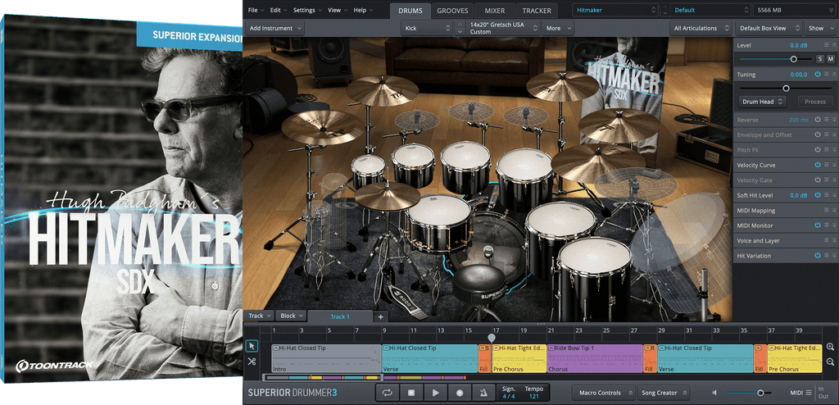Open the 14x20" Gretsch USA Custom dropdown
This screenshot has width=839, height=405.
[503, 29]
